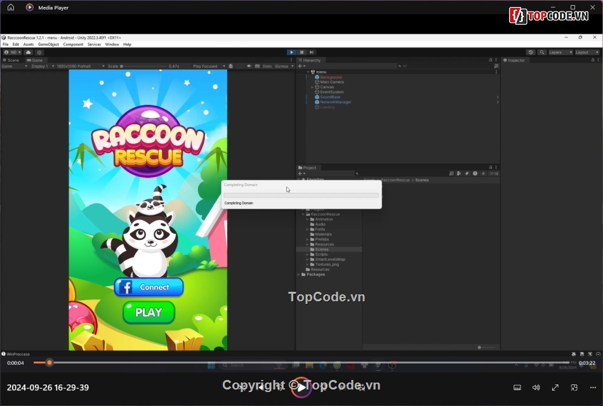Image resolution: width=603 pixels, height=406 pixels.
Task: Click the Unity Step frame button
Action: 312,52
